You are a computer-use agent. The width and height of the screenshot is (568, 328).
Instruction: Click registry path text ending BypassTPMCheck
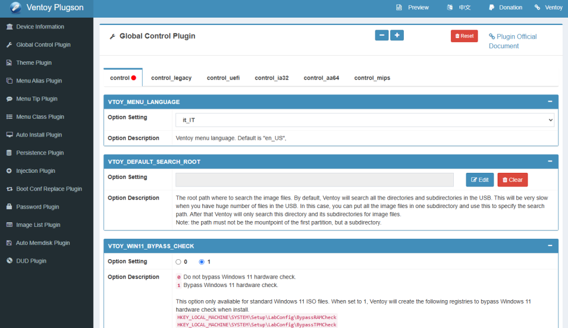(x=257, y=325)
